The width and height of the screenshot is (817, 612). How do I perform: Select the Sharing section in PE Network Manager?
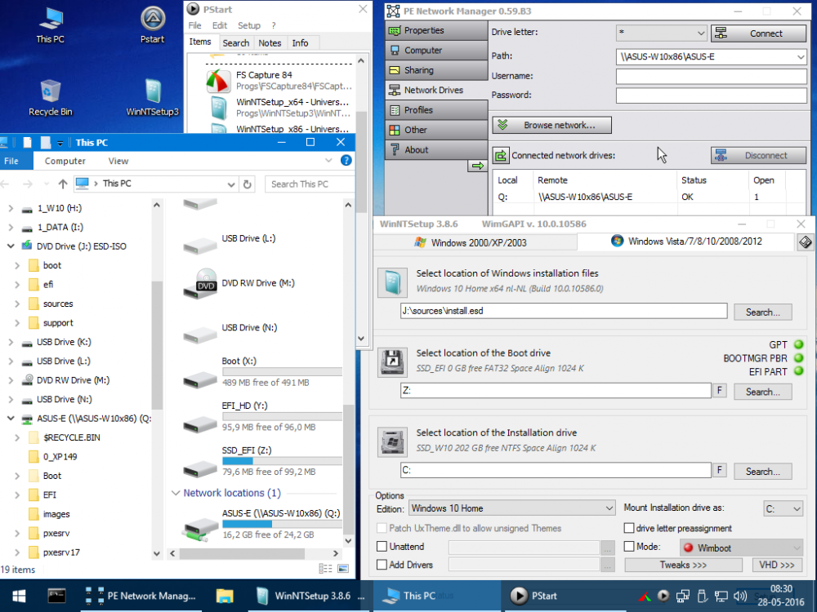coord(434,70)
